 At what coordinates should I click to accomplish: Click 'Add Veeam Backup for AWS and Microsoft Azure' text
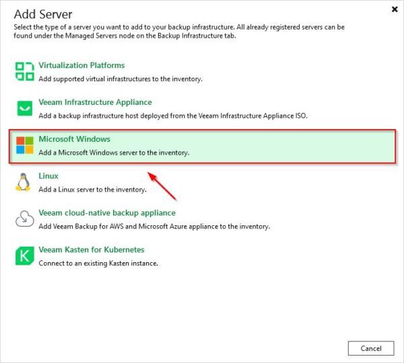click(154, 227)
